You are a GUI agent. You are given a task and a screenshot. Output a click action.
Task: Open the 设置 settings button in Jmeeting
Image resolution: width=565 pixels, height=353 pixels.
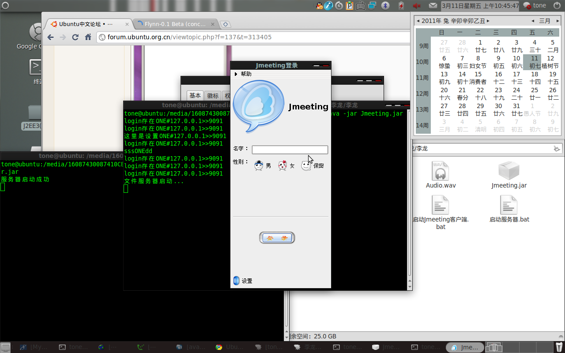[243, 281]
